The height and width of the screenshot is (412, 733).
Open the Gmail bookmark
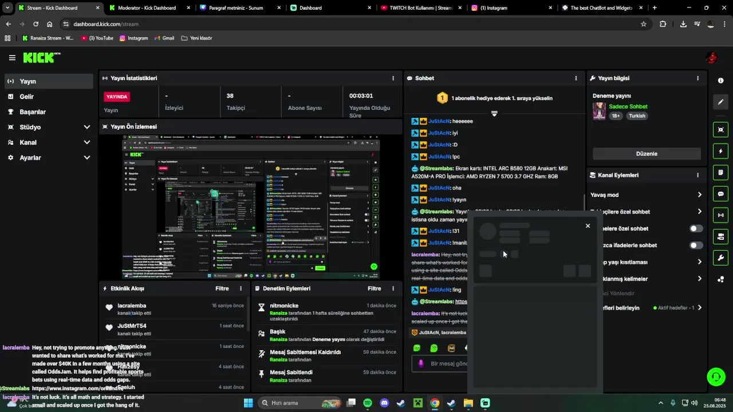[164, 38]
